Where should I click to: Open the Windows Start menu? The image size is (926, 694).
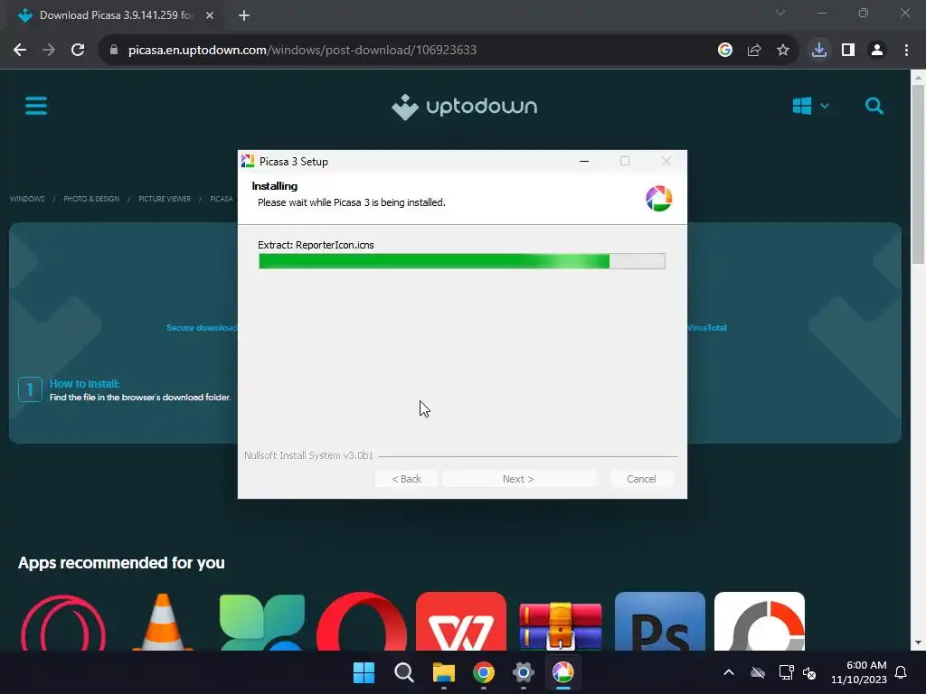tap(364, 672)
